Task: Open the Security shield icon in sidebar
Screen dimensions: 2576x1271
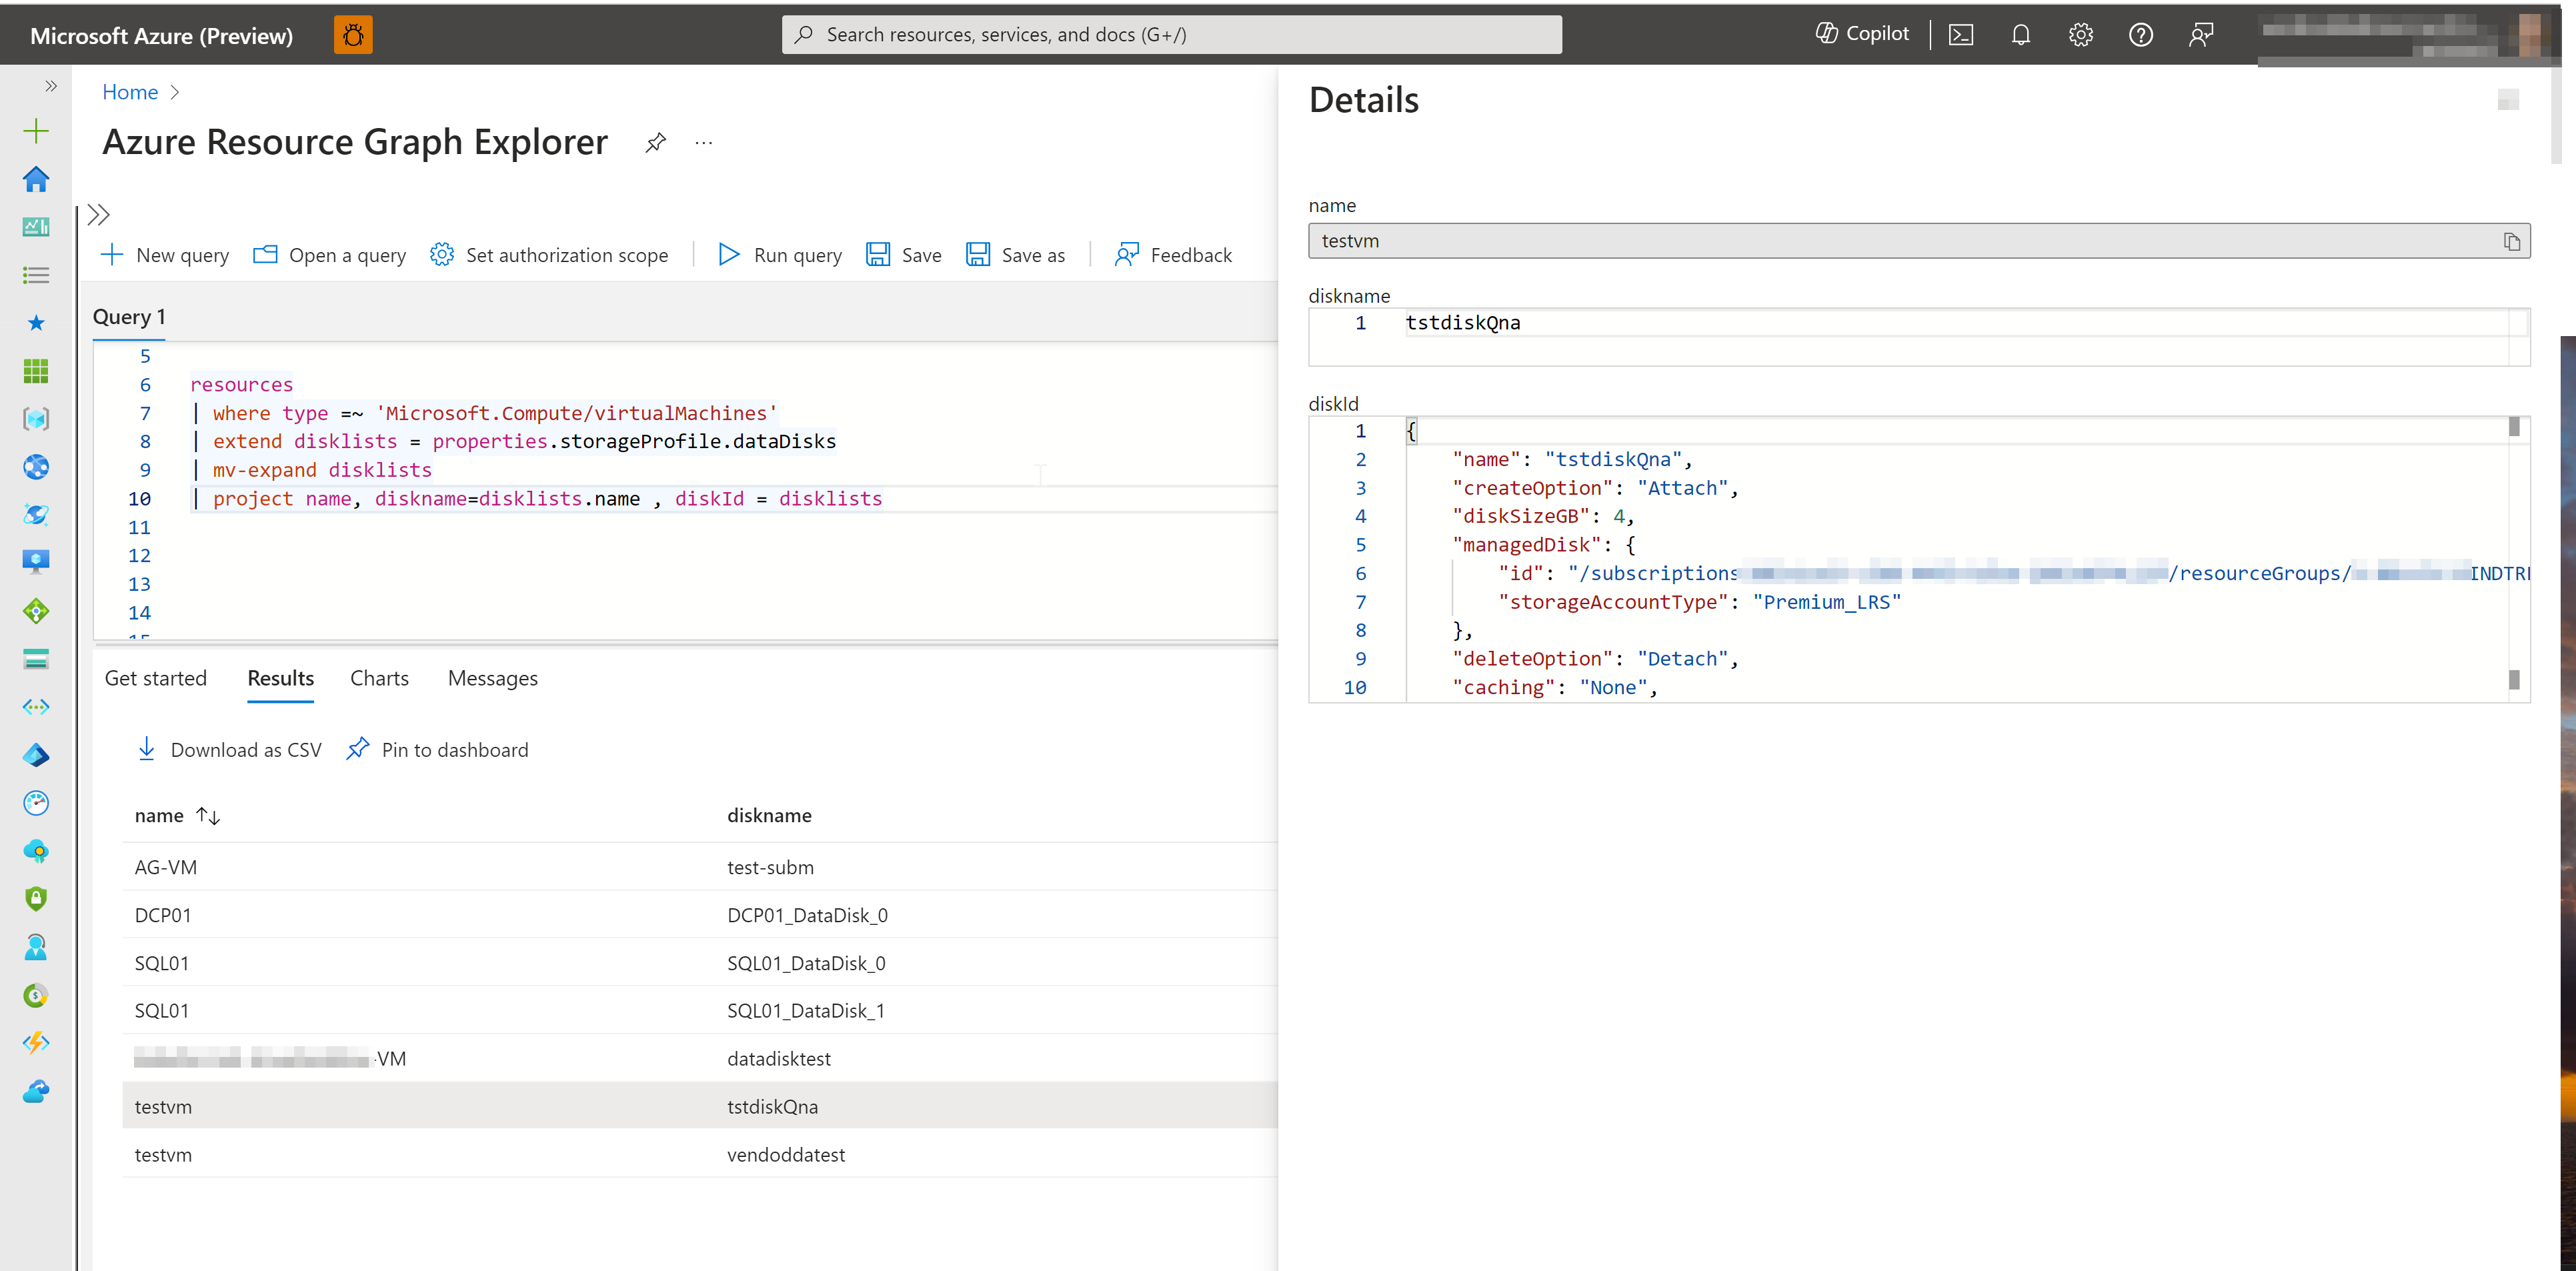Action: click(36, 899)
